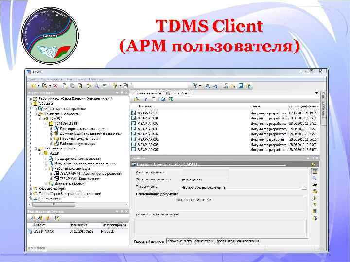Click object tree horizontal scrollbar thumb
The image size is (350, 262).
(53, 204)
